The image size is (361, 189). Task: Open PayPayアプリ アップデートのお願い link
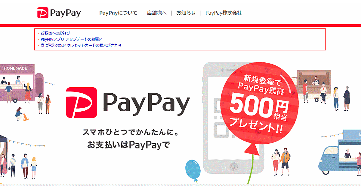coord(72,39)
